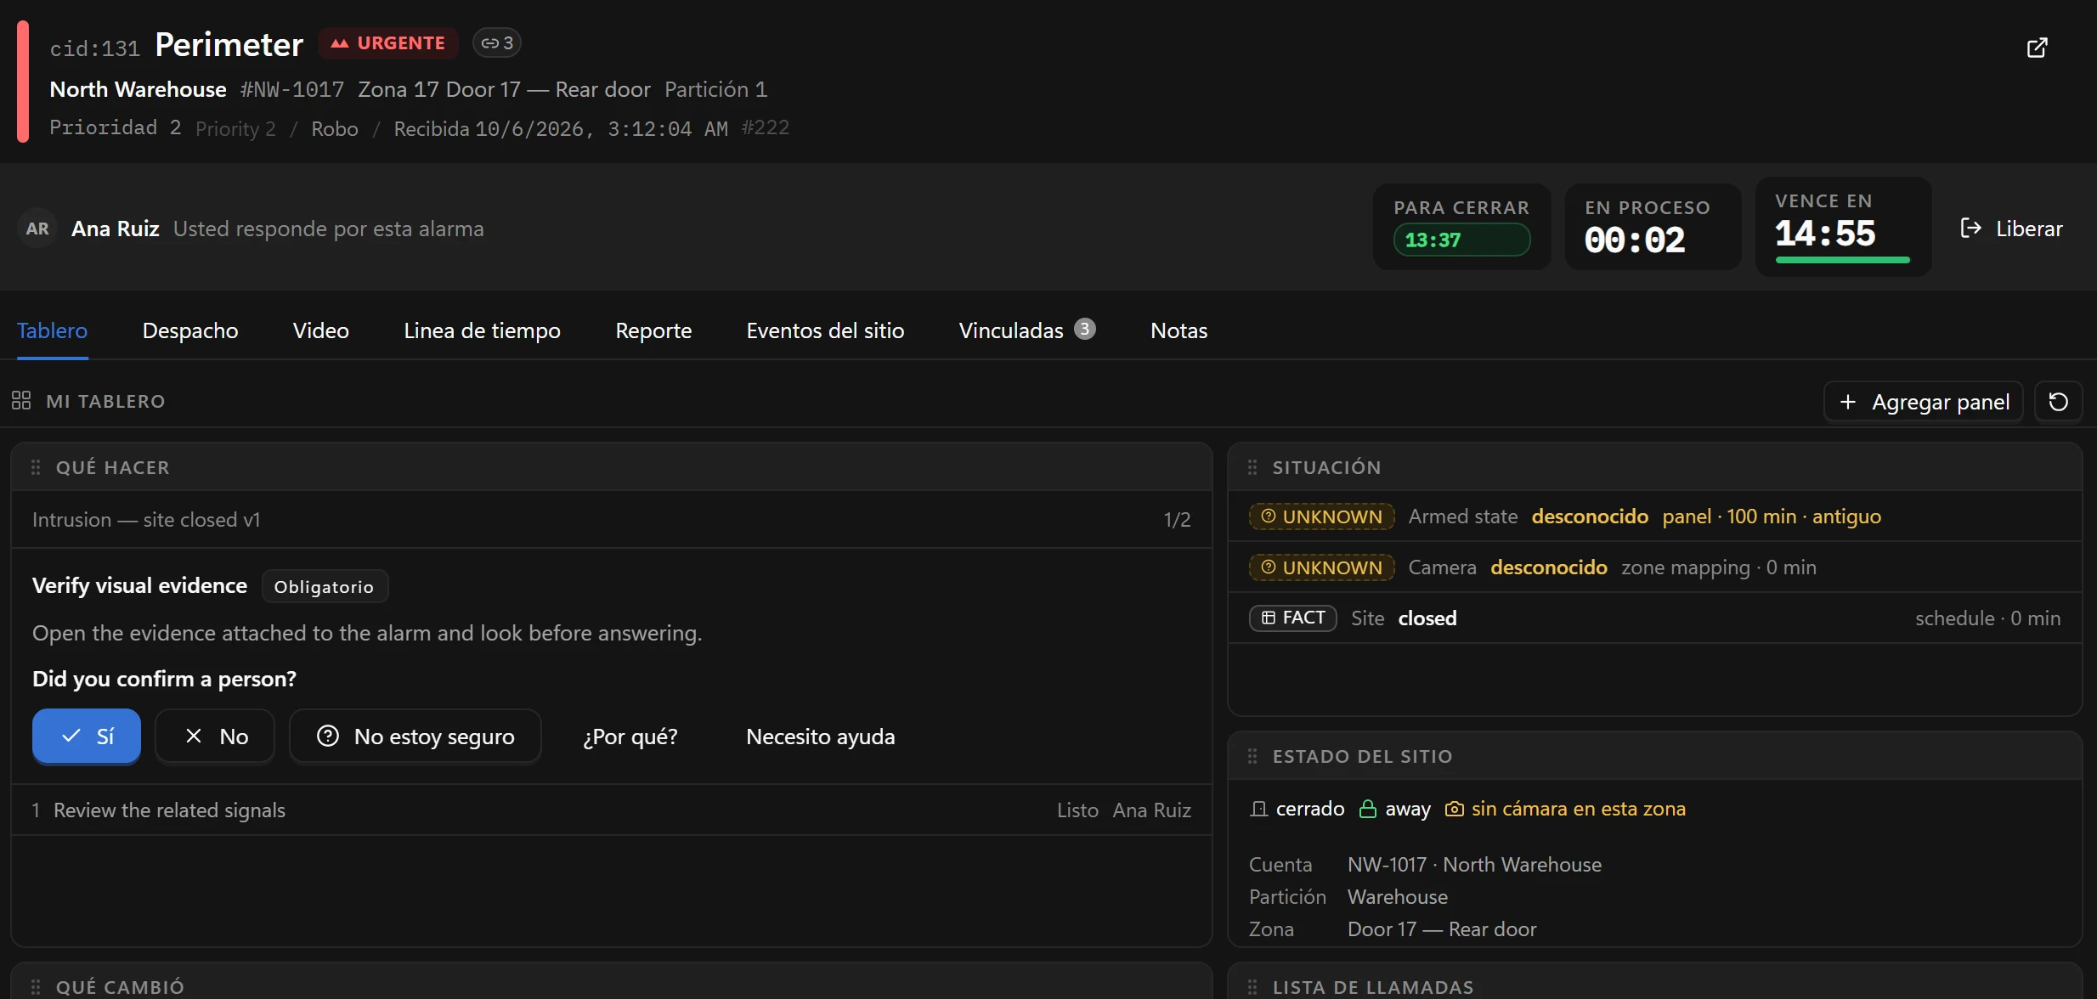This screenshot has width=2097, height=999.
Task: Click the camera icon in site status
Action: pyautogui.click(x=1455, y=809)
